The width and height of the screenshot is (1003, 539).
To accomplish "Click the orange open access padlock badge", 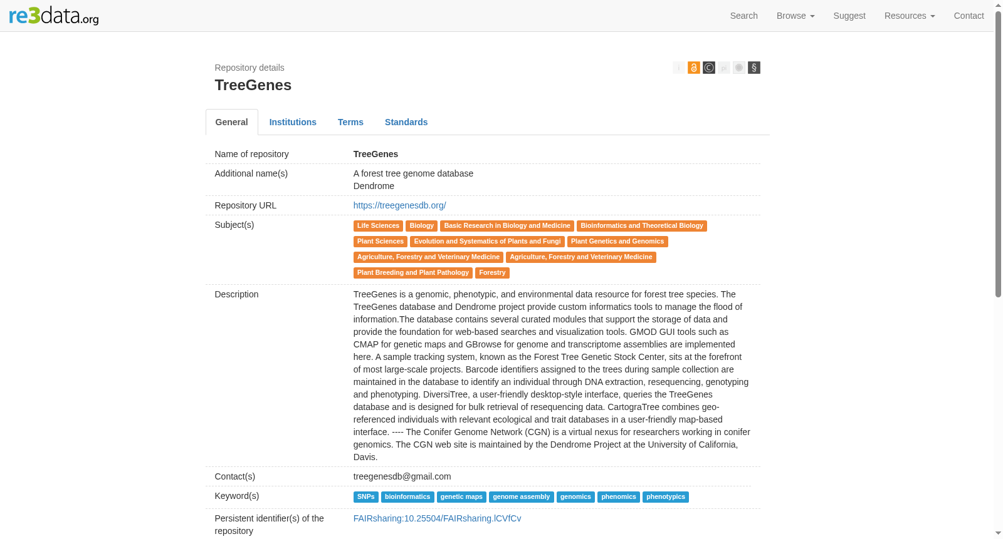I will click(x=693, y=68).
